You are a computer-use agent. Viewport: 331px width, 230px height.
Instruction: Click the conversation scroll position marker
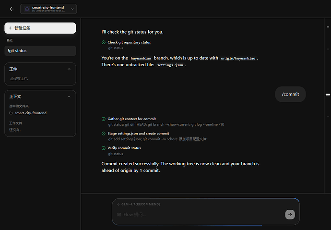328,94
